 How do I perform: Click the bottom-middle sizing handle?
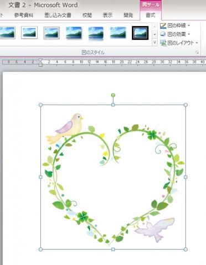click(x=113, y=250)
